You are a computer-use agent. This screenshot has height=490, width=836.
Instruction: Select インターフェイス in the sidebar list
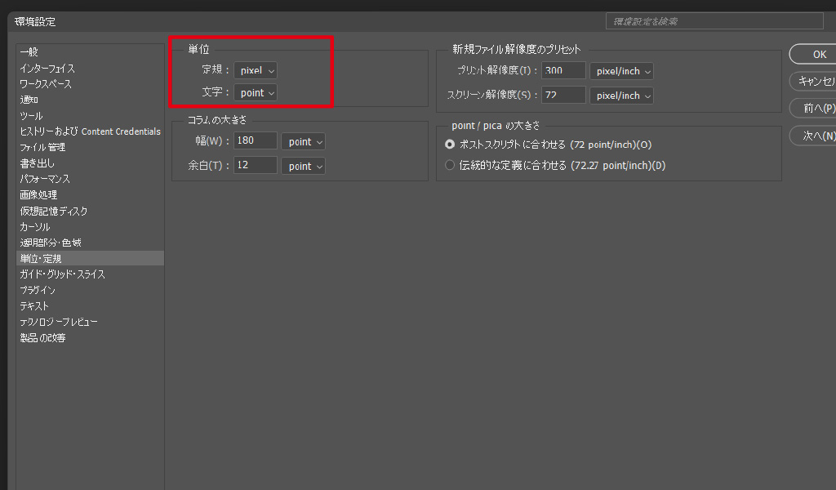click(x=47, y=69)
